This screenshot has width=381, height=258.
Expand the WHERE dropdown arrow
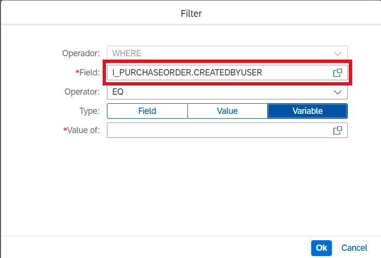tap(338, 54)
